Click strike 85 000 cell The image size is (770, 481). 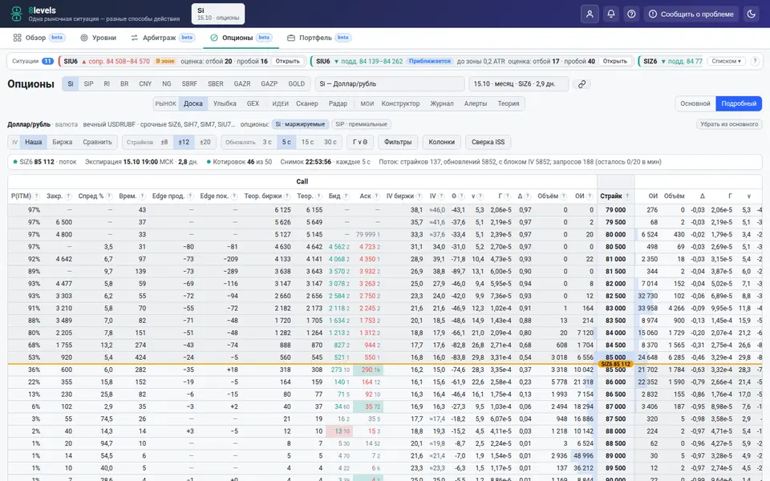click(615, 358)
